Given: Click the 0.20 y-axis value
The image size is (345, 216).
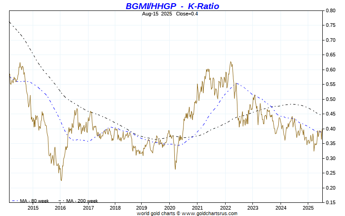Looking at the screenshot, I should click(x=330, y=188).
